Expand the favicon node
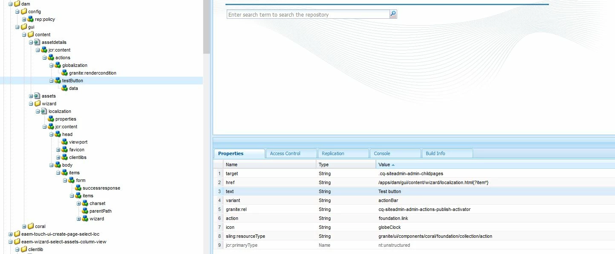Image resolution: width=615 pixels, height=254 pixels. click(58, 150)
